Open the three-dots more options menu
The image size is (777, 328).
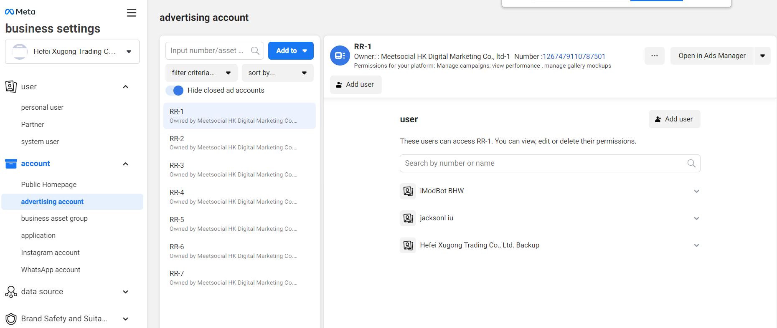pos(655,56)
